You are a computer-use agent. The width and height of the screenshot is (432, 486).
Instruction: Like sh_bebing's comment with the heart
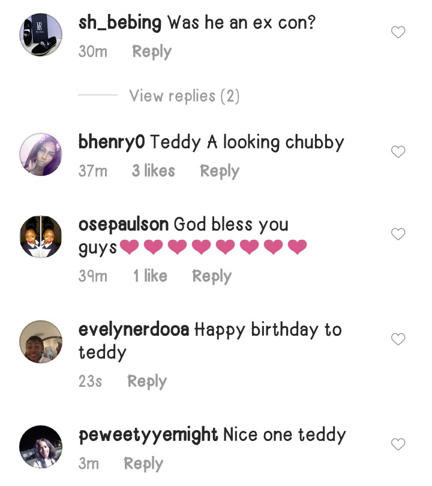click(398, 32)
